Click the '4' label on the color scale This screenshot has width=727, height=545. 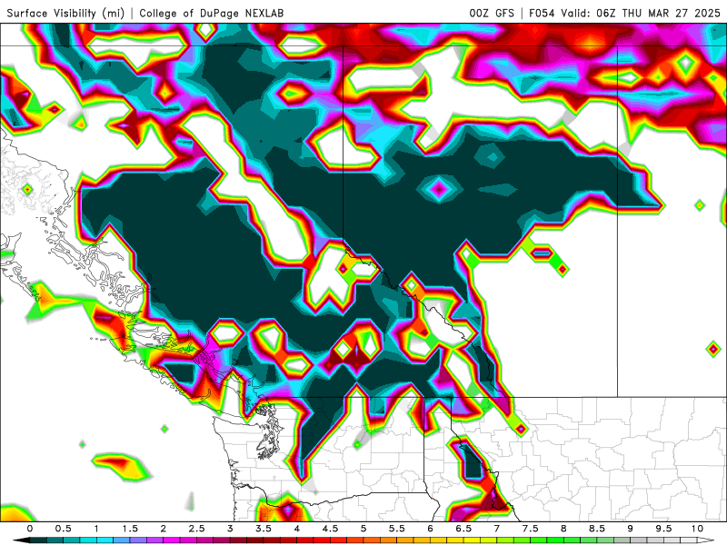[297, 529]
